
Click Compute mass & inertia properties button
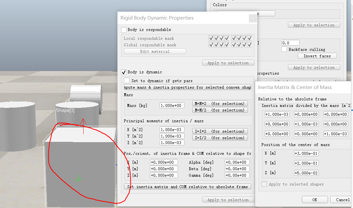187,87
